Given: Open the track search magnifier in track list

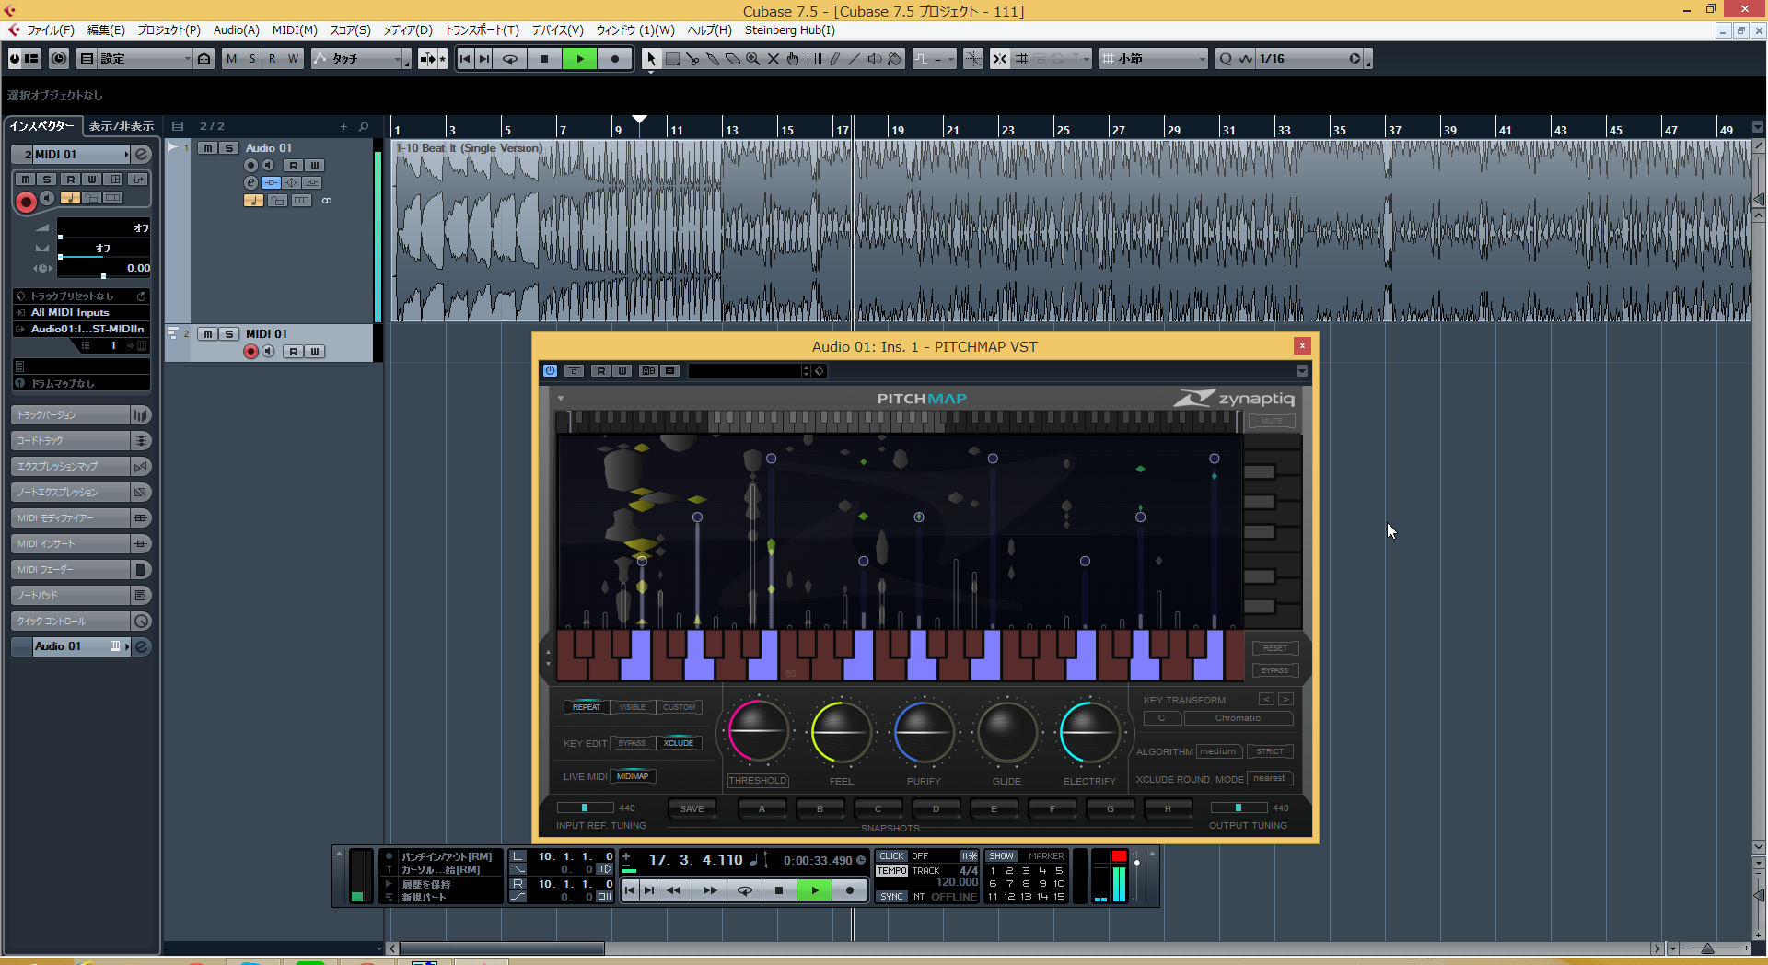Looking at the screenshot, I should [364, 126].
